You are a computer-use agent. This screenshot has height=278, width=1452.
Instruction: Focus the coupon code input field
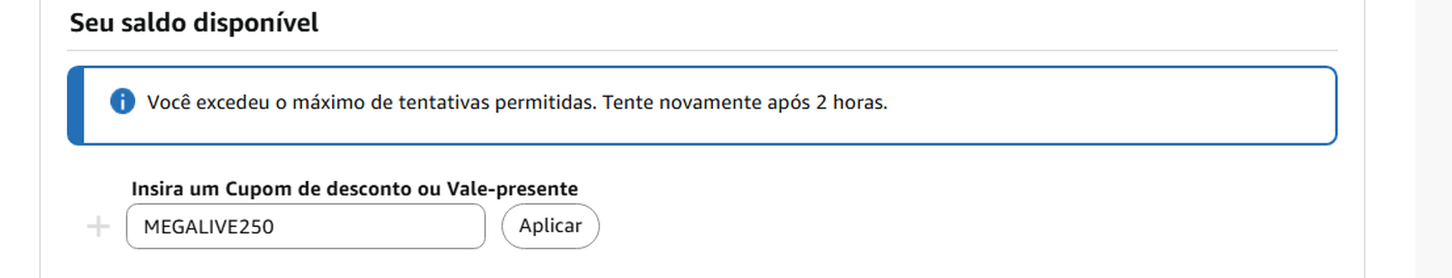pyautogui.click(x=305, y=226)
